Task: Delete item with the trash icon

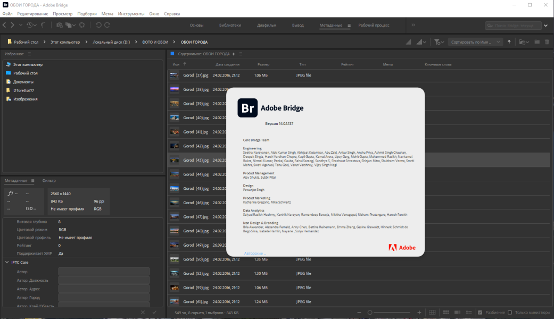Action: tap(547, 42)
